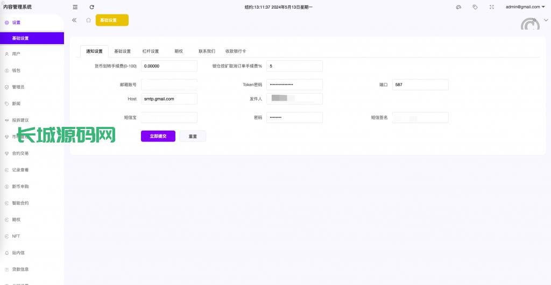Open the 新币申购 sidebar menu
The image size is (551, 285).
pos(32,187)
